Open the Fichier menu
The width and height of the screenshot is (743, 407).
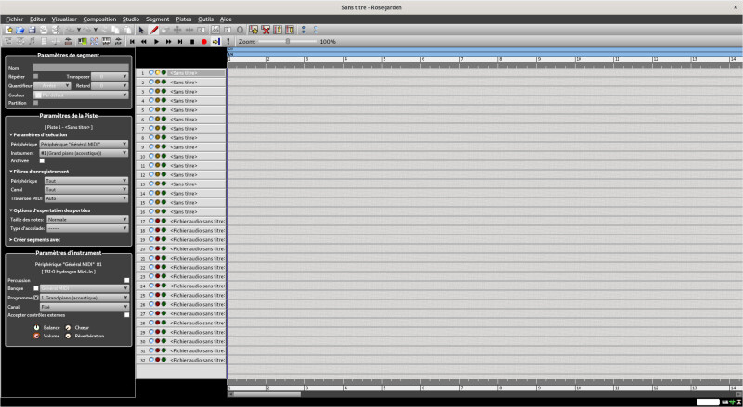(15, 19)
